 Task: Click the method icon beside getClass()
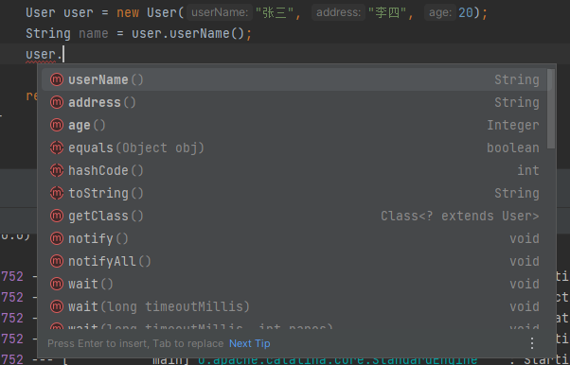tap(57, 217)
